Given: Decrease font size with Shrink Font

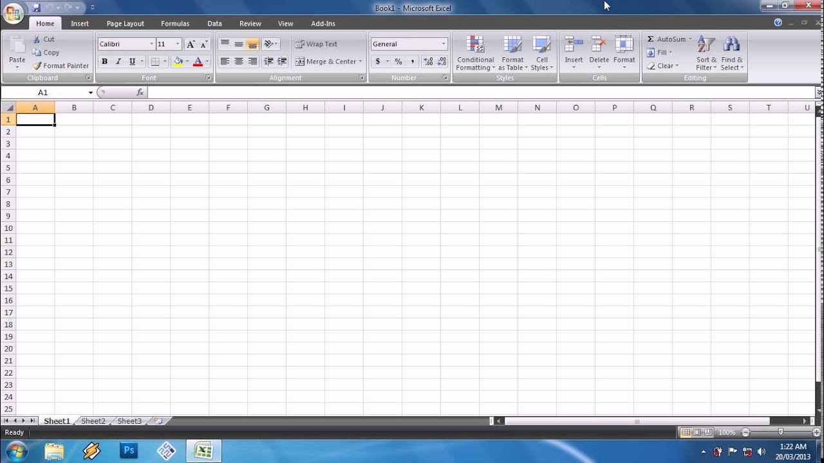Looking at the screenshot, I should click(204, 44).
